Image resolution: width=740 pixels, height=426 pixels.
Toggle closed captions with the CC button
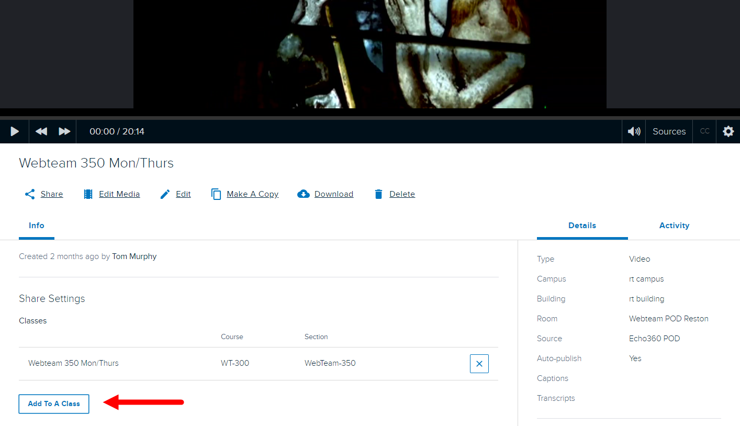point(704,131)
